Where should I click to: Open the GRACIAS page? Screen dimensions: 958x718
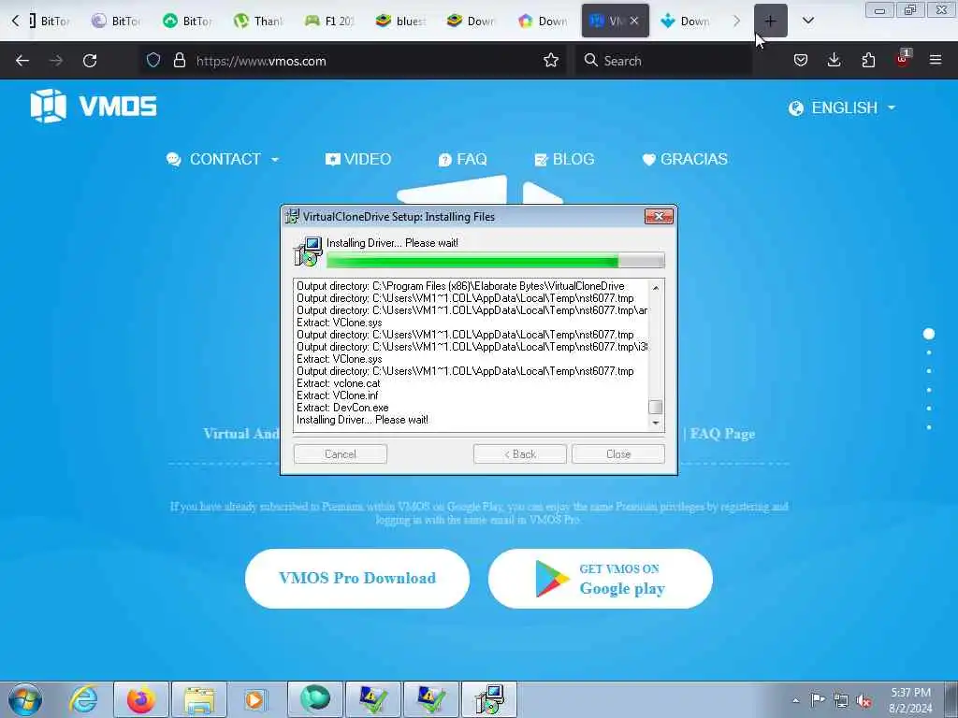coord(685,159)
